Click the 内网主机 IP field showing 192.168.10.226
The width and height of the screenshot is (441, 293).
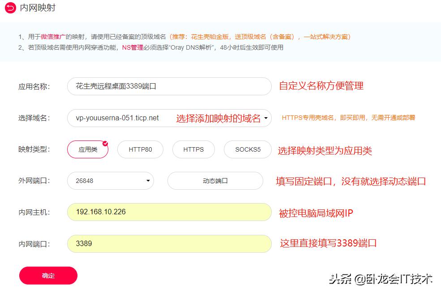click(x=169, y=212)
